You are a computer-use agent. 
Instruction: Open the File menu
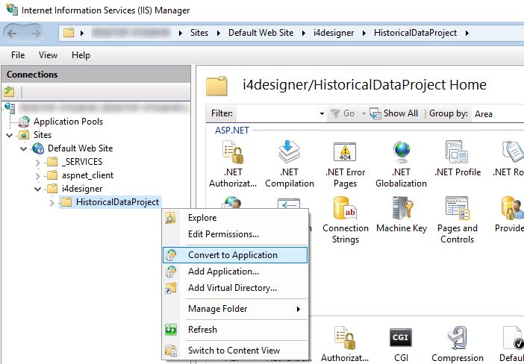click(x=18, y=55)
